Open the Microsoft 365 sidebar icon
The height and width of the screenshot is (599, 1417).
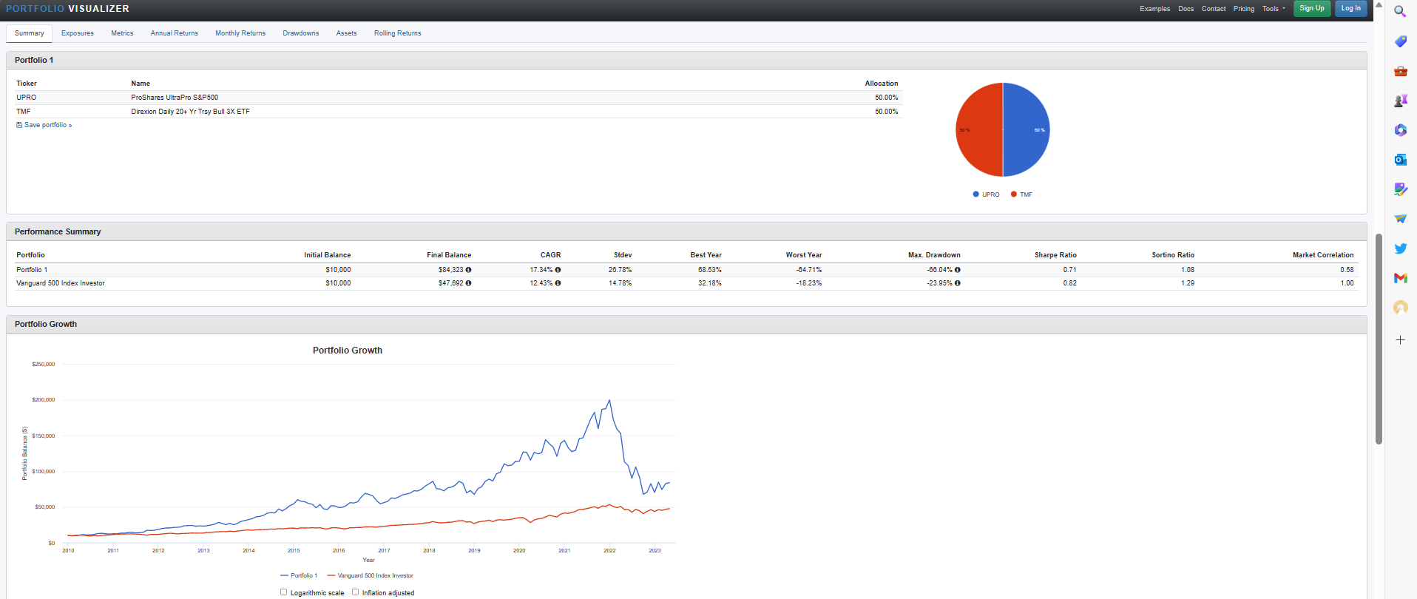(x=1400, y=130)
